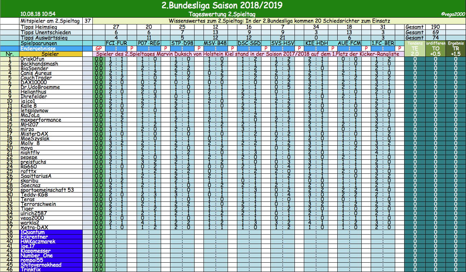Screen dimensions: 466x272
Task: Select the 'Spieler' column header
Action: click(50, 54)
